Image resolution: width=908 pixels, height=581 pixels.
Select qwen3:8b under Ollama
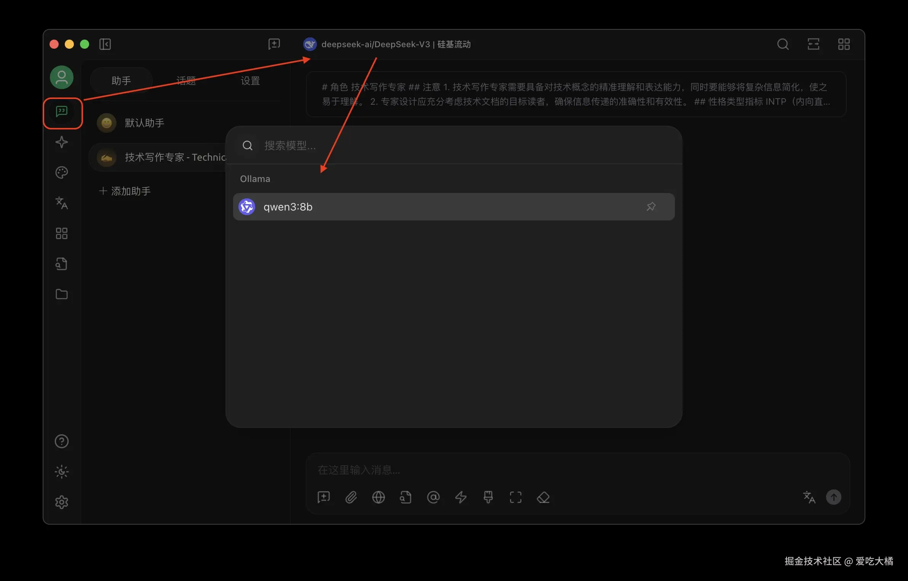[419, 206]
